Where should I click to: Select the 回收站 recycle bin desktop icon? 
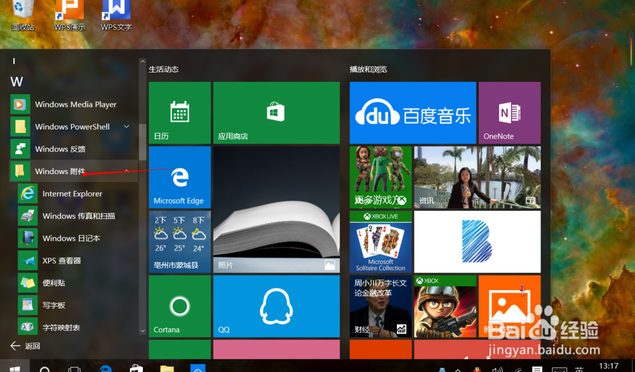pyautogui.click(x=23, y=15)
